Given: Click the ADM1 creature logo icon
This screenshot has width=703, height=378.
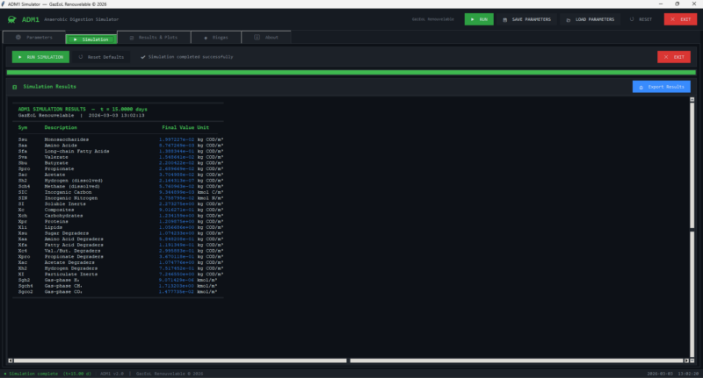Looking at the screenshot, I should [x=12, y=19].
